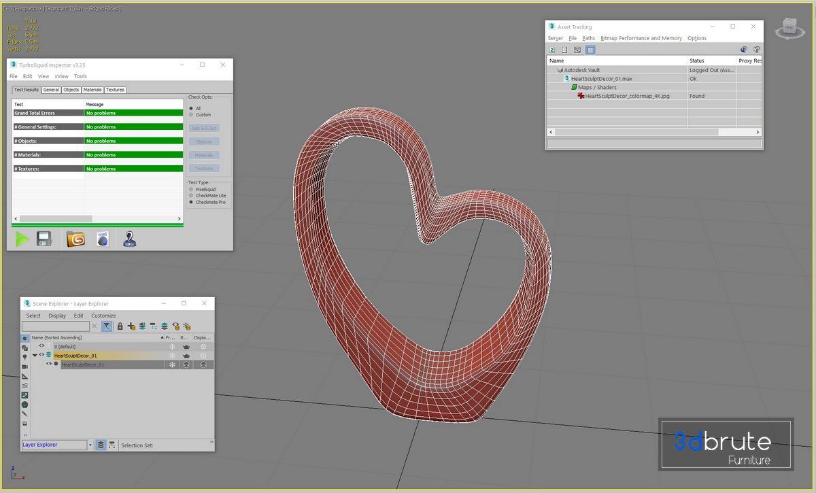Image resolution: width=816 pixels, height=493 pixels.
Task: Click the Scene Explorer search field
Action: pos(56,326)
